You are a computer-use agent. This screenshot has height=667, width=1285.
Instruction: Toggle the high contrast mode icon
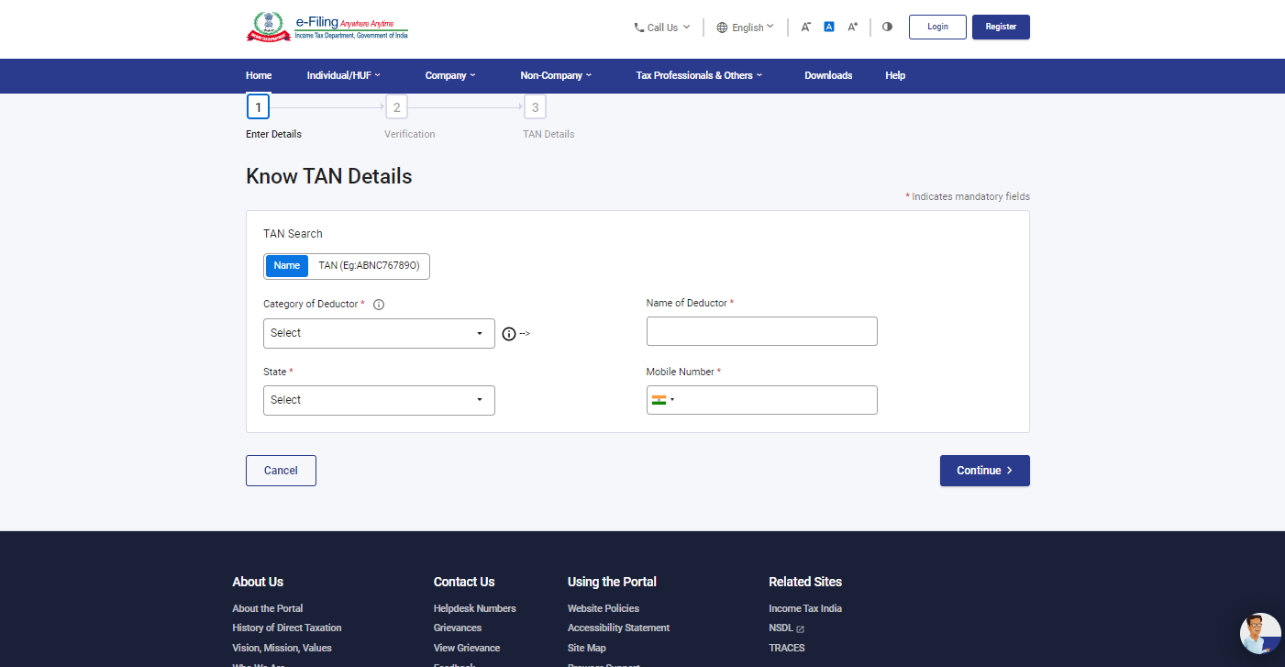pyautogui.click(x=887, y=28)
